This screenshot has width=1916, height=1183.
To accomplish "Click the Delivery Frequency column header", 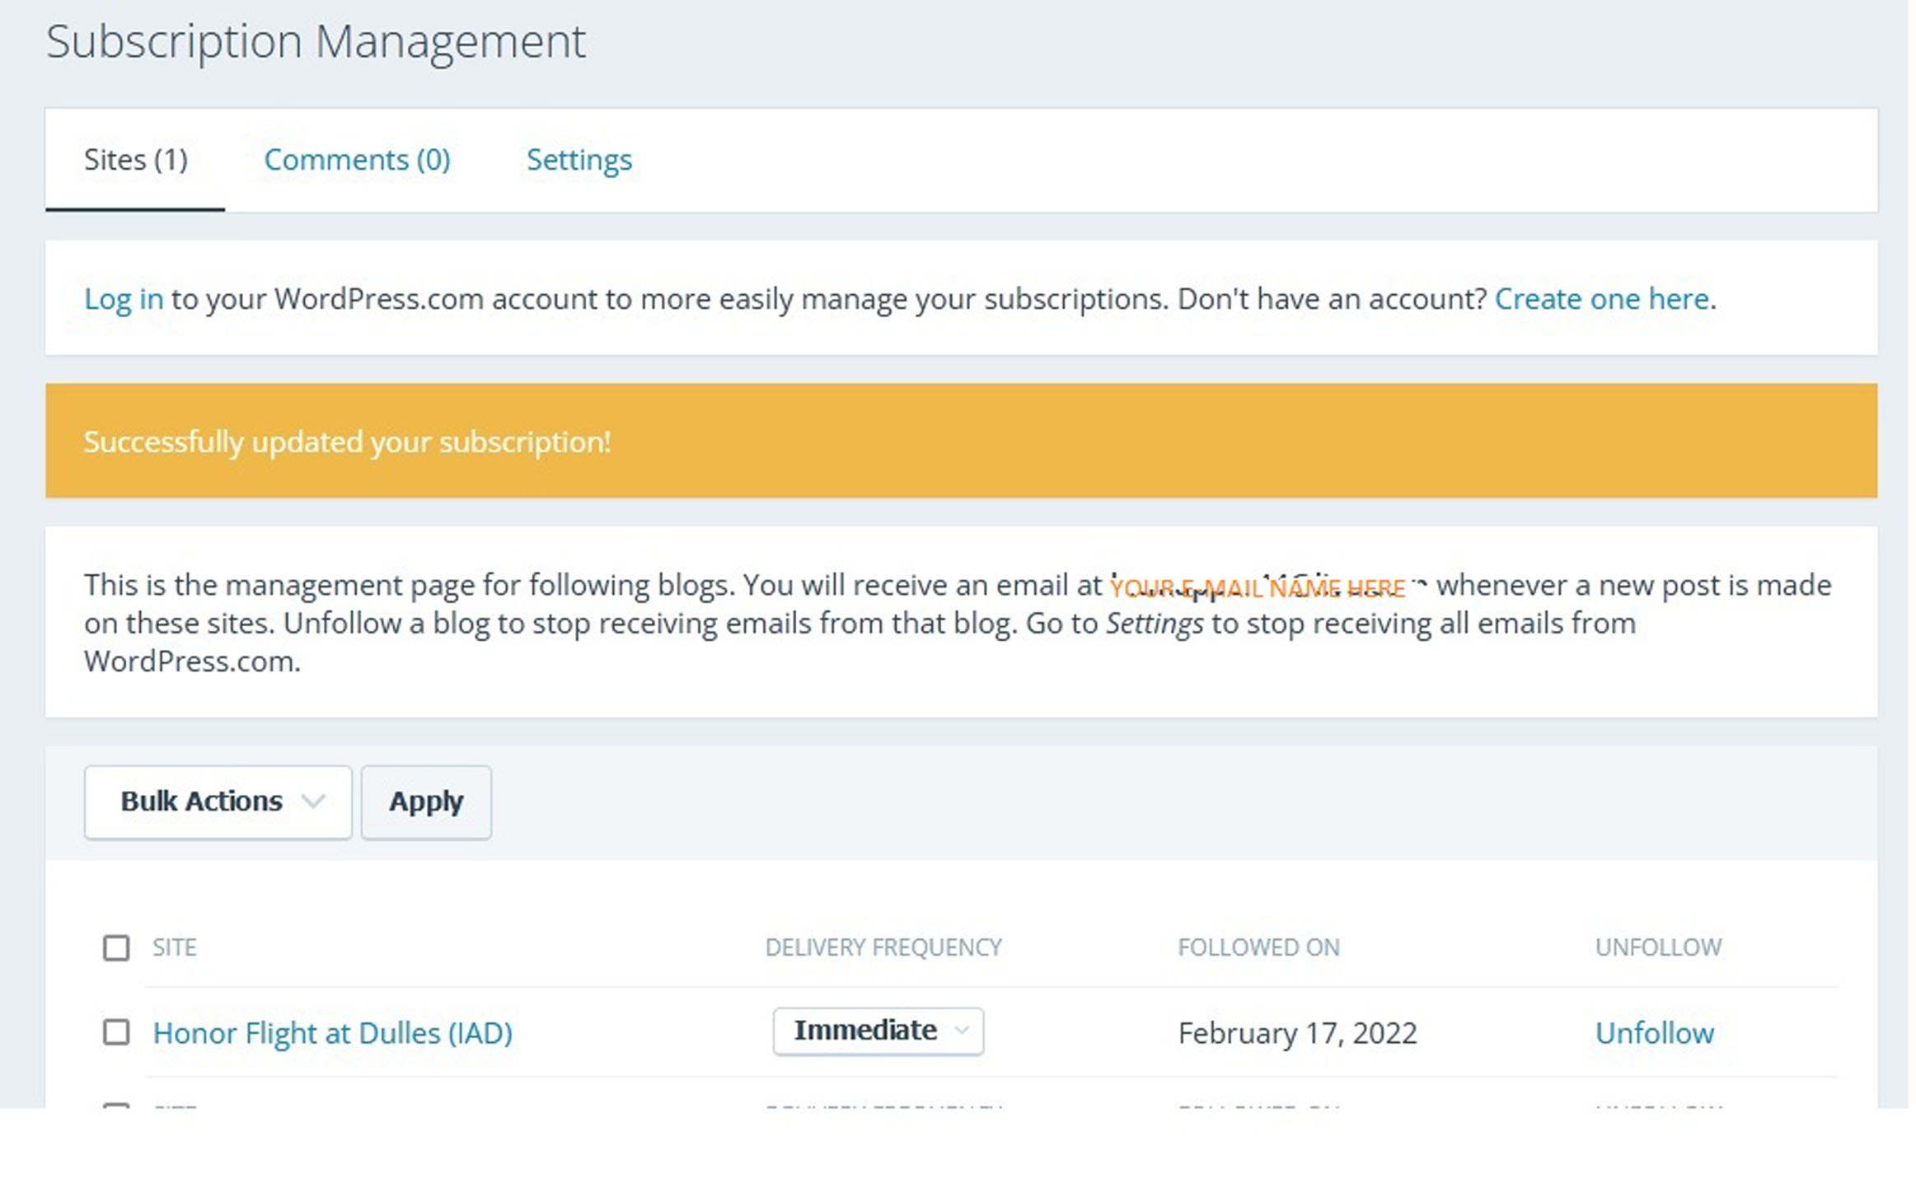I will 883,947.
